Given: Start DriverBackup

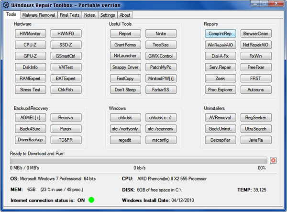Looking at the screenshot, I should point(30,140).
